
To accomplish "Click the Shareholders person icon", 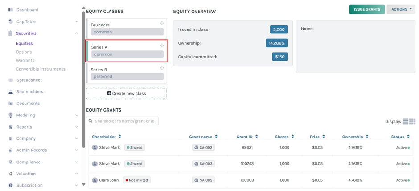I will click(x=11, y=92).
